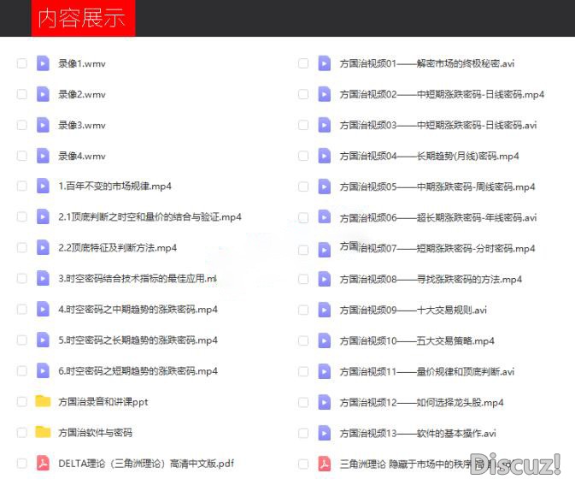Click video icon for 4.时空密码之中期趋势的涨跌密码.mp4
Image resolution: width=575 pixels, height=485 pixels.
coord(43,310)
